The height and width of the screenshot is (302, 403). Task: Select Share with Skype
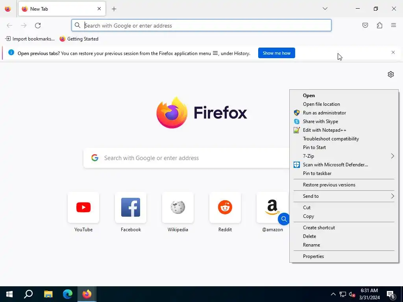344,122
